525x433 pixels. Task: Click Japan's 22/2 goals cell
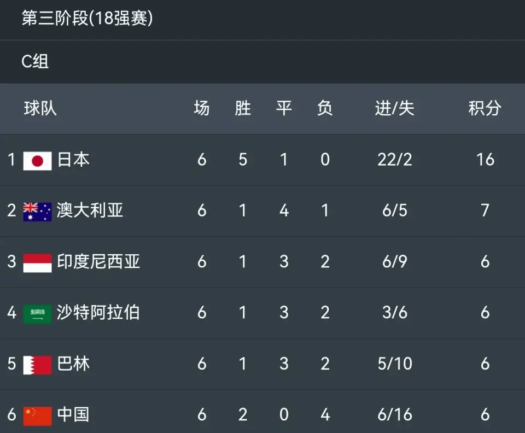(395, 160)
